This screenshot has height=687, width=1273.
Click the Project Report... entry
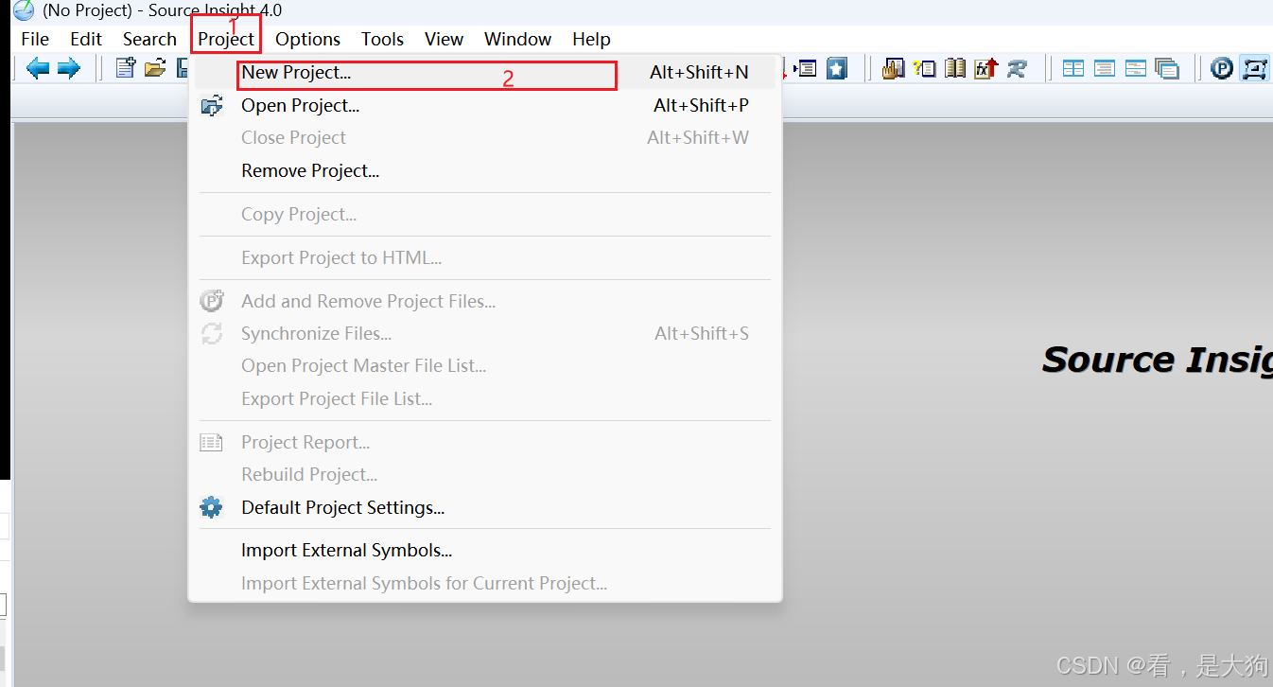click(485, 442)
